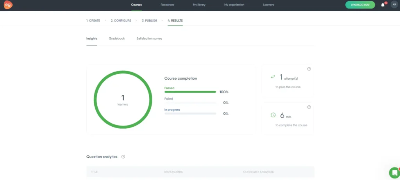400x180 pixels.
Task: Open the chat support widget icon
Action: click(x=395, y=173)
